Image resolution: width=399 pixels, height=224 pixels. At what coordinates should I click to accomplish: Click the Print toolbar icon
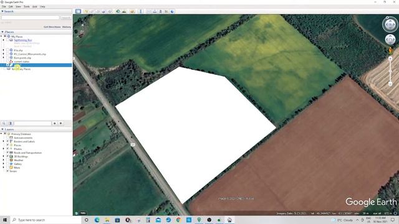point(155,11)
